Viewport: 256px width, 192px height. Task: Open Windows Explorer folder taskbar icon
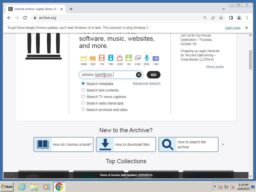pyautogui.click(x=34, y=186)
